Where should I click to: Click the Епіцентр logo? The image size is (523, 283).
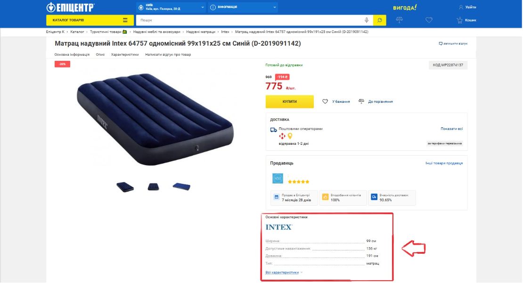coord(70,7)
